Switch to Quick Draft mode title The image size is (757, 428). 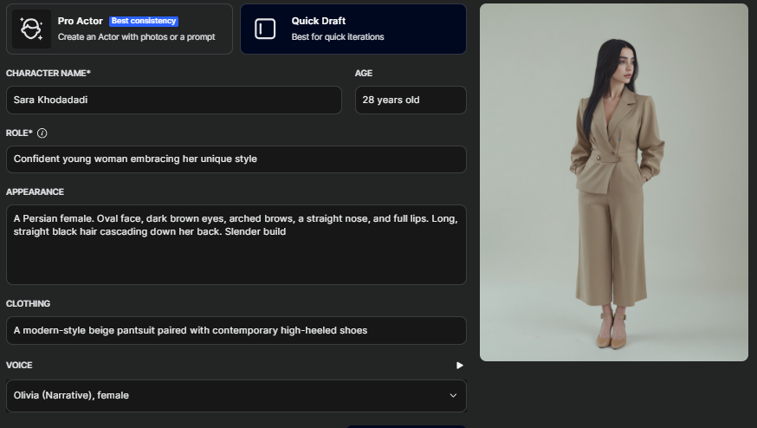[318, 21]
